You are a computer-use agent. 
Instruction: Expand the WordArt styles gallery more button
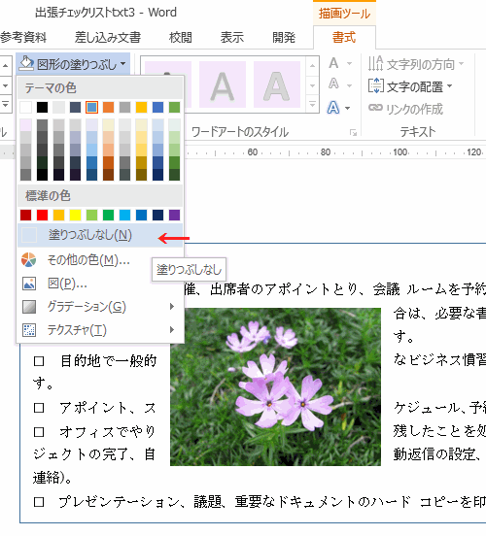click(x=312, y=104)
